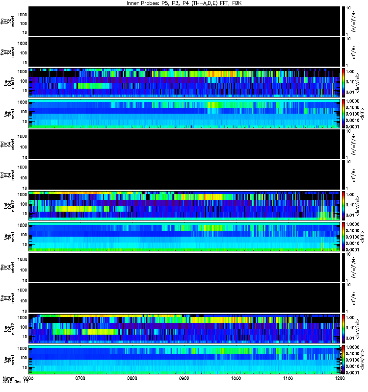Click inside the thd fbk edc12 spectrogram
This screenshot has height=392, width=368.
(184, 205)
